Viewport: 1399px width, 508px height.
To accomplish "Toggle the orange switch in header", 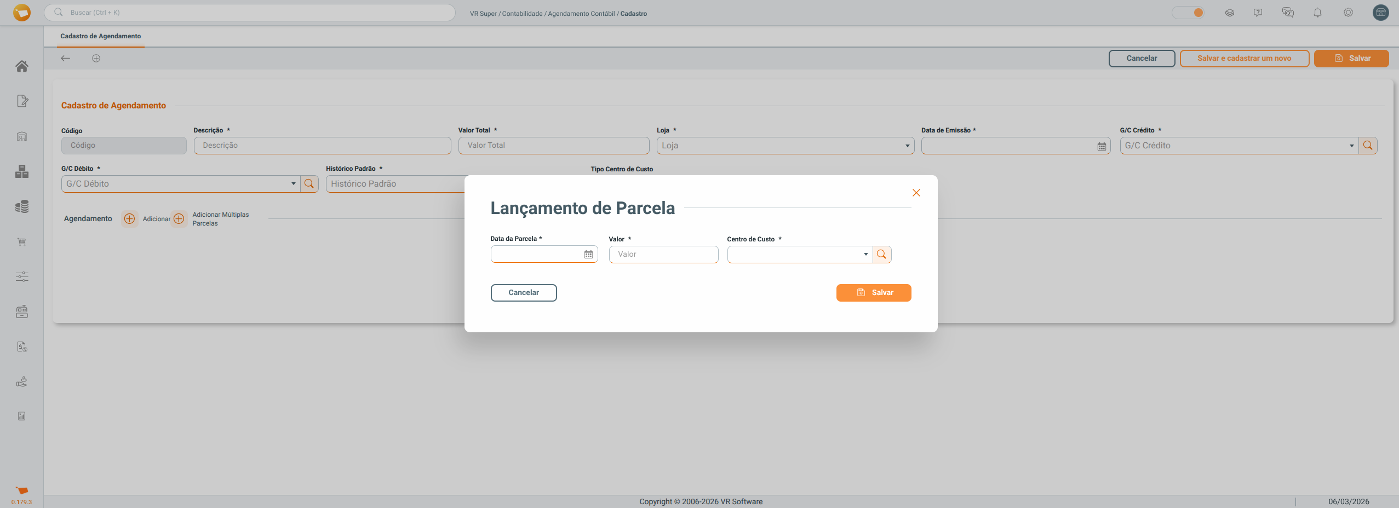I will point(1188,13).
